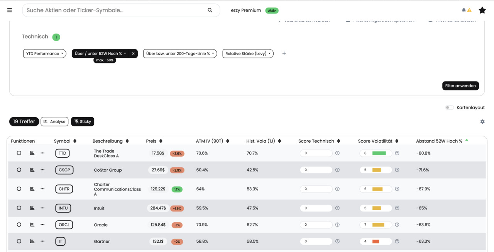Click the search magnifier icon
Viewport: 494px width, 252px height.
point(210,10)
